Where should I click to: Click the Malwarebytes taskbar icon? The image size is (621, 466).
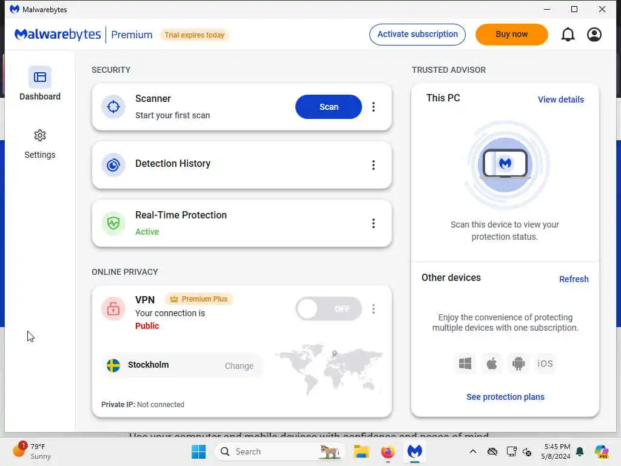[415, 451]
